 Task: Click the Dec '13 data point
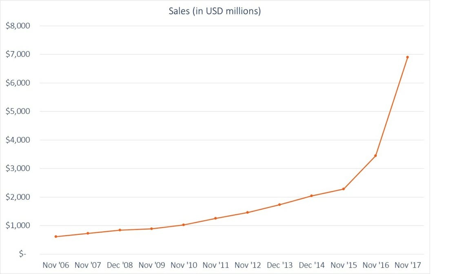pyautogui.click(x=279, y=204)
